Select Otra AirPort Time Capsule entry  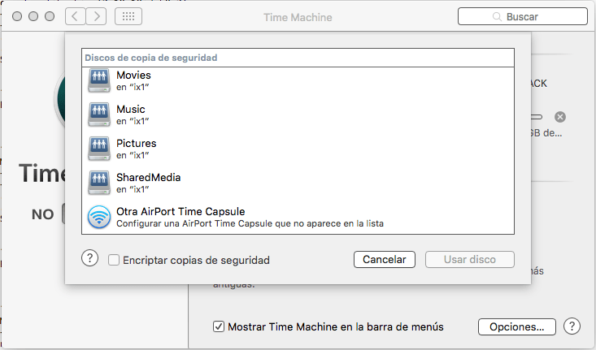coord(181,211)
